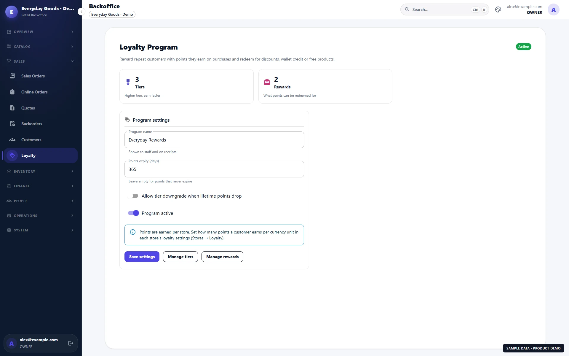Focus the Search box
The height and width of the screenshot is (356, 569).
[445, 9]
